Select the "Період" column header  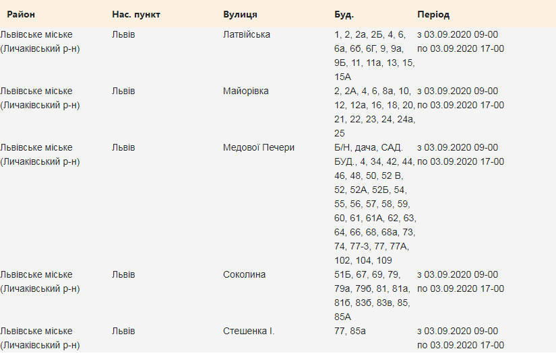pos(433,14)
